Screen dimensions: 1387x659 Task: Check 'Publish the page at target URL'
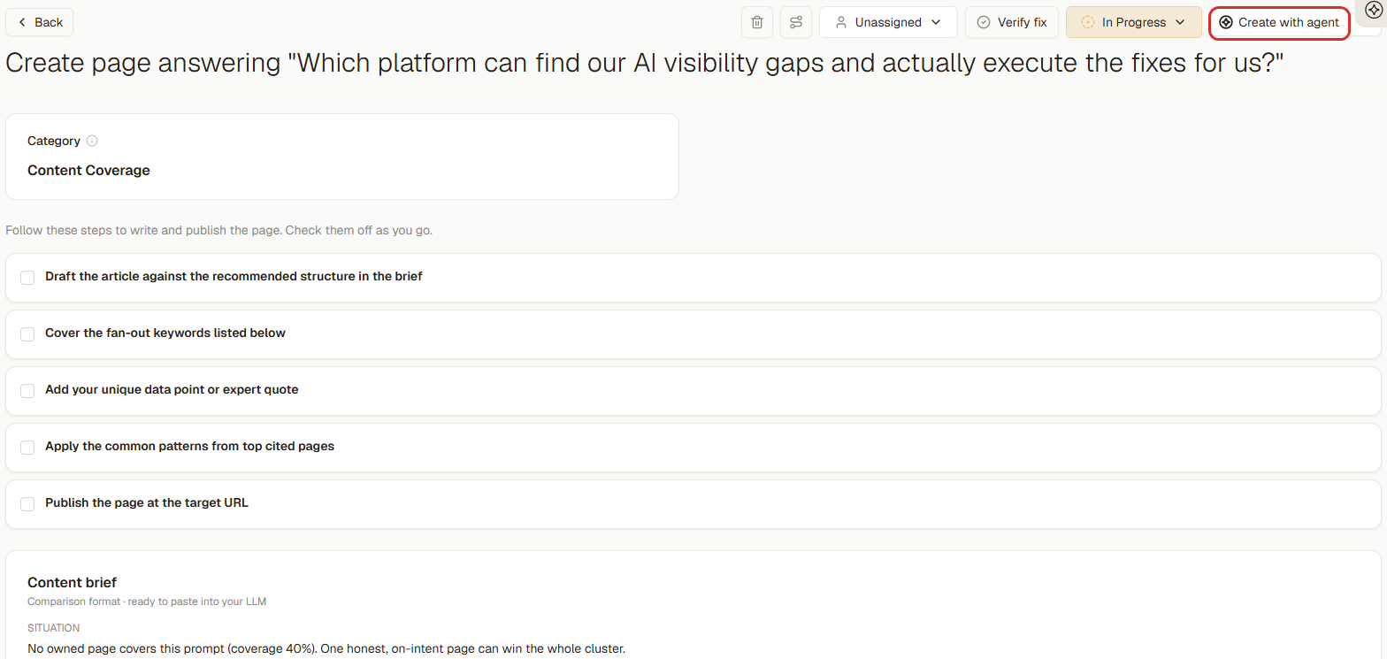click(27, 503)
